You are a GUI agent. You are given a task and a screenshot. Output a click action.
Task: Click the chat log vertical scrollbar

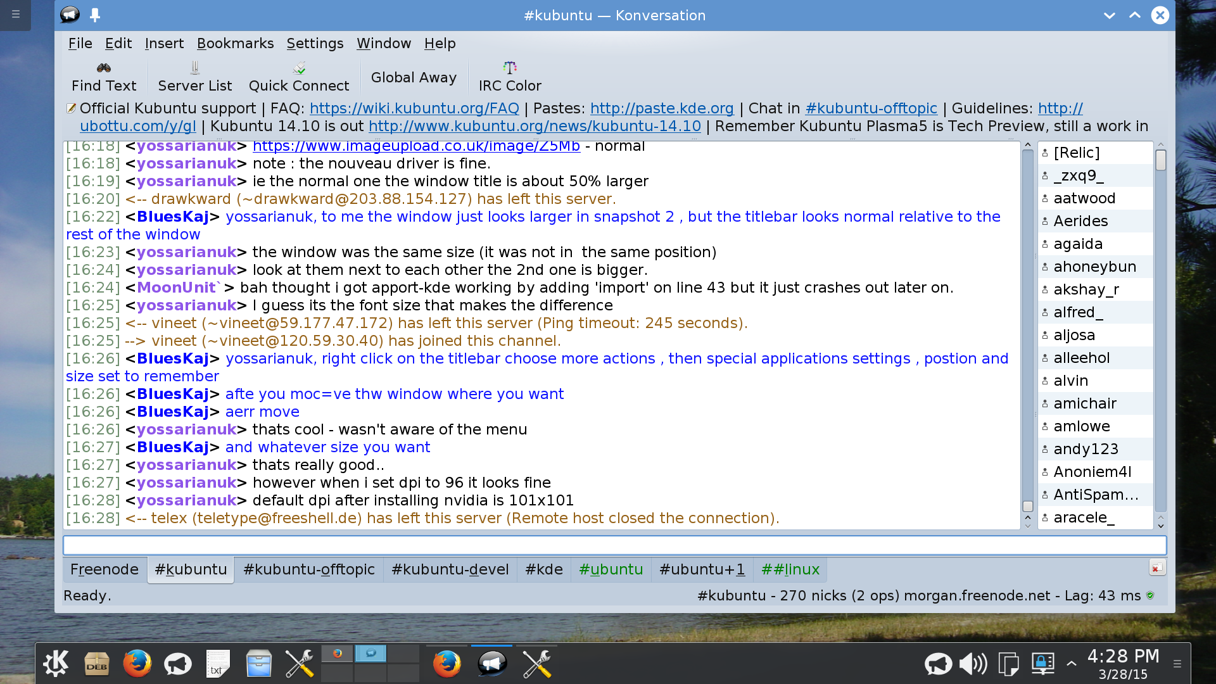coord(1028,329)
